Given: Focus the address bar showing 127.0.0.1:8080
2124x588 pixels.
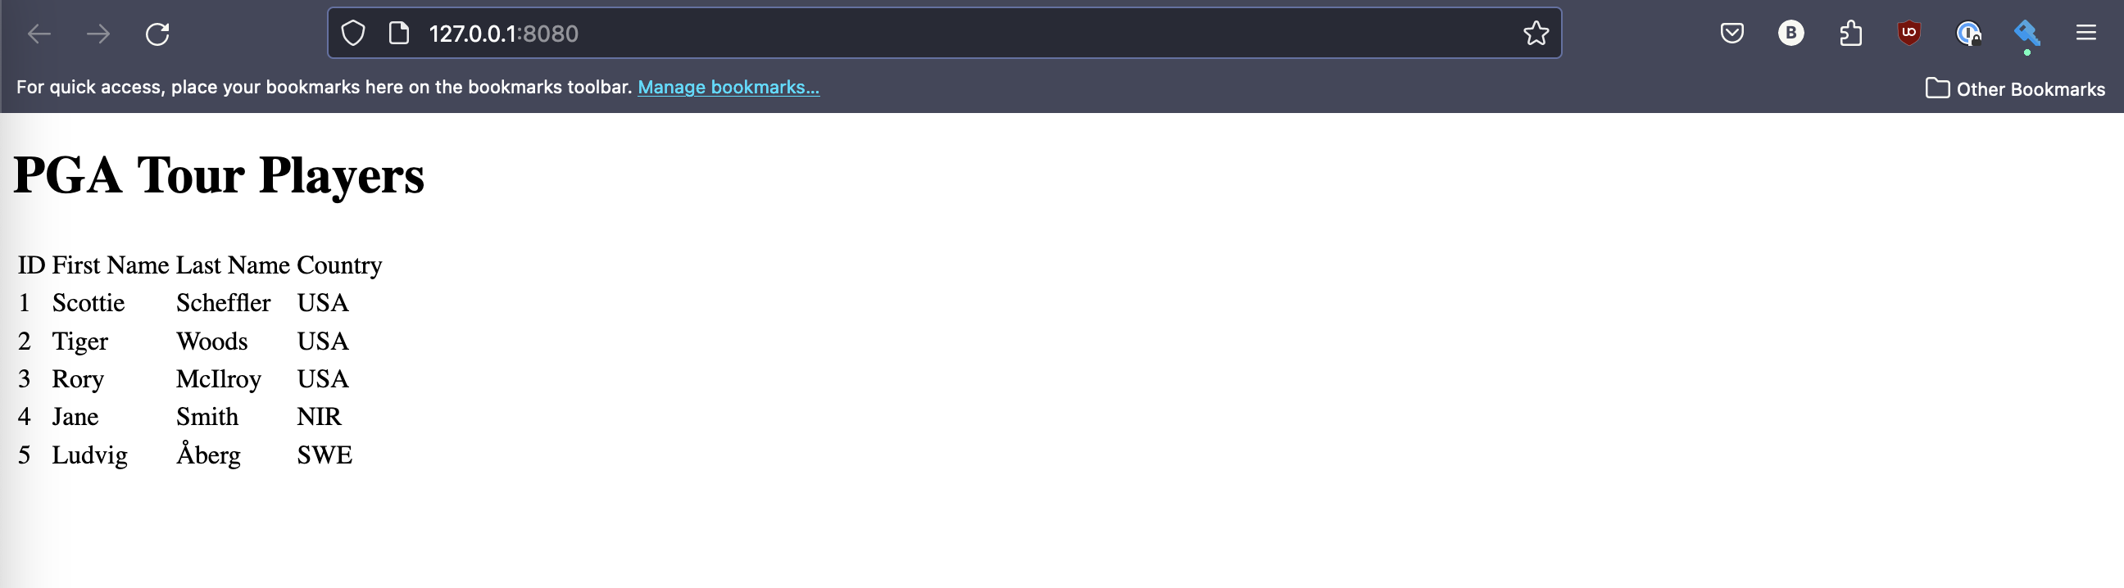Looking at the screenshot, I should point(907,34).
